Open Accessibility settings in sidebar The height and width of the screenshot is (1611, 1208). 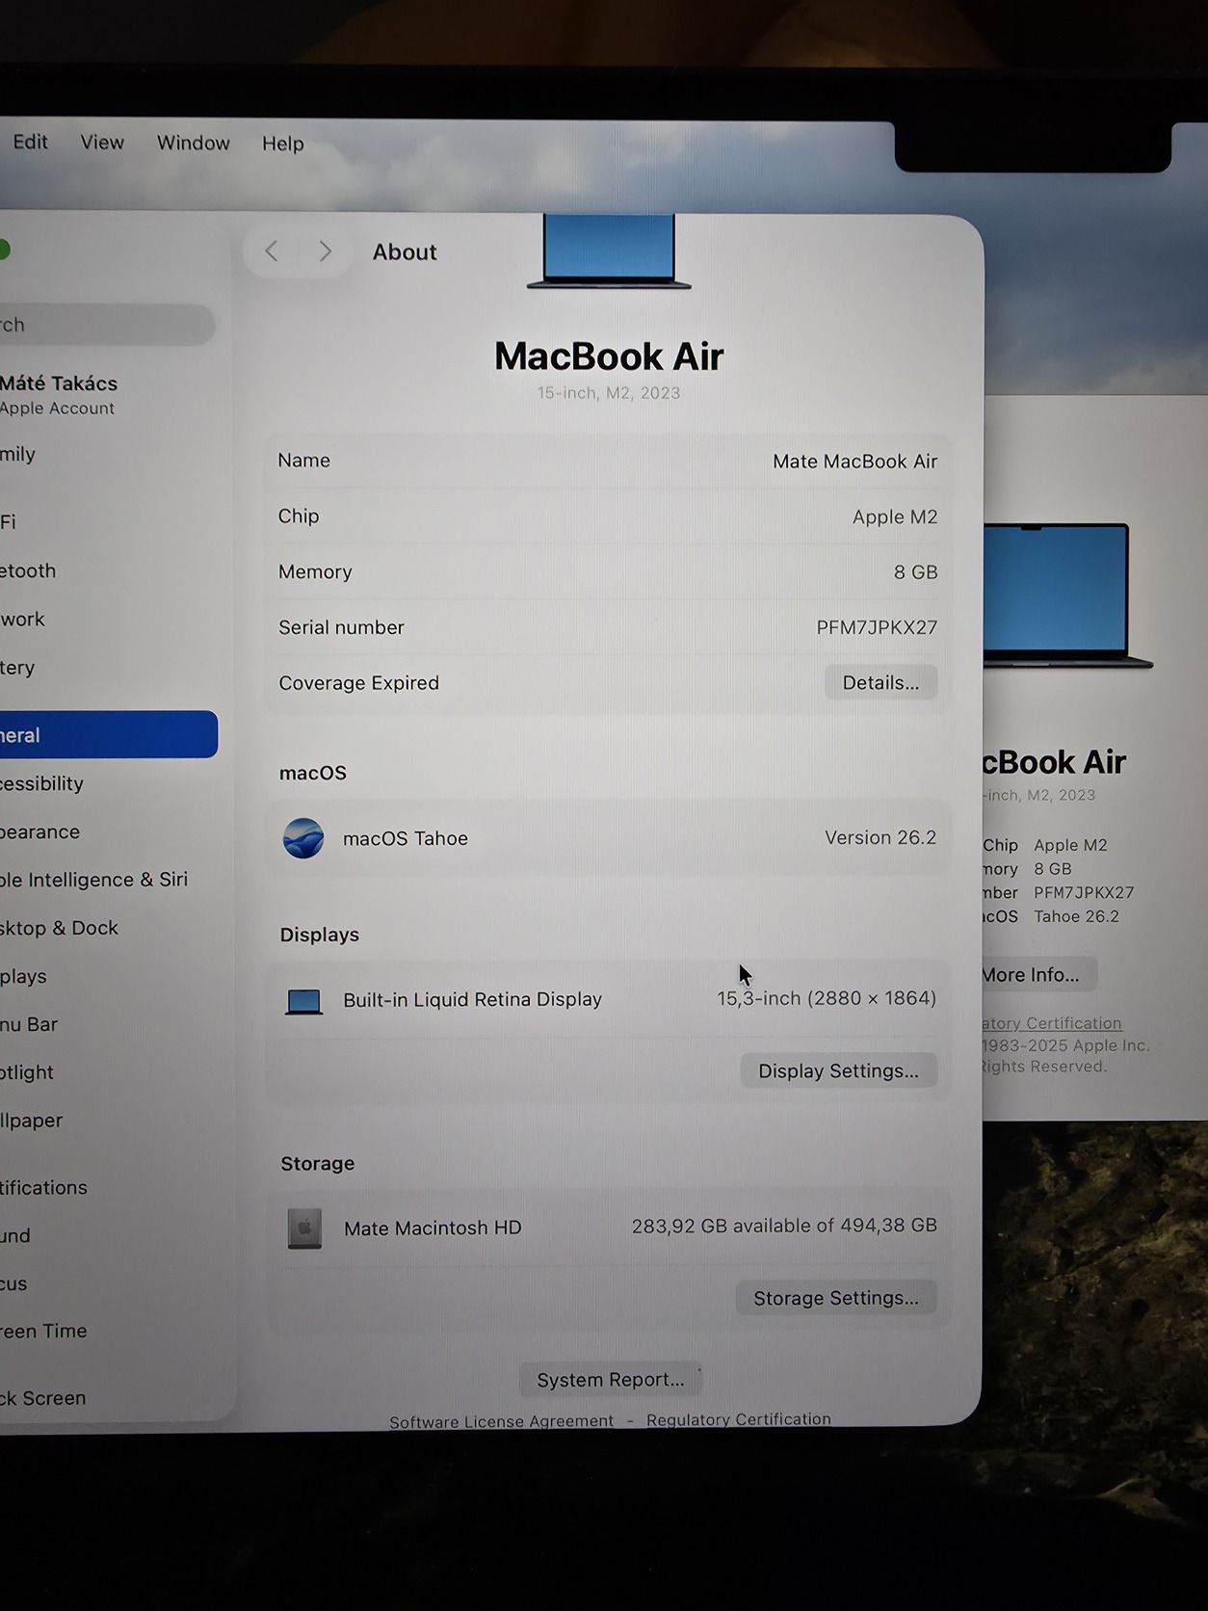point(42,783)
